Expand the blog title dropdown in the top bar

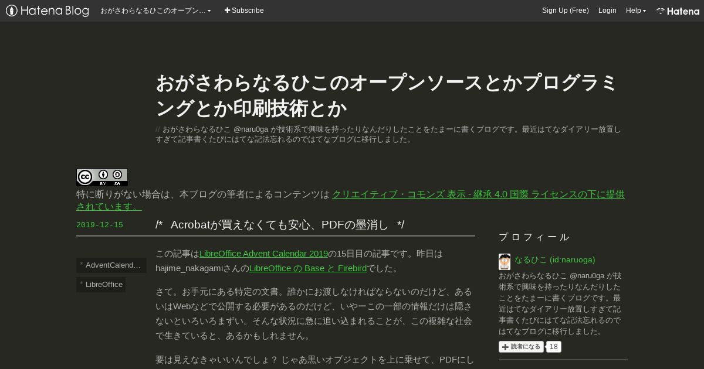click(155, 11)
